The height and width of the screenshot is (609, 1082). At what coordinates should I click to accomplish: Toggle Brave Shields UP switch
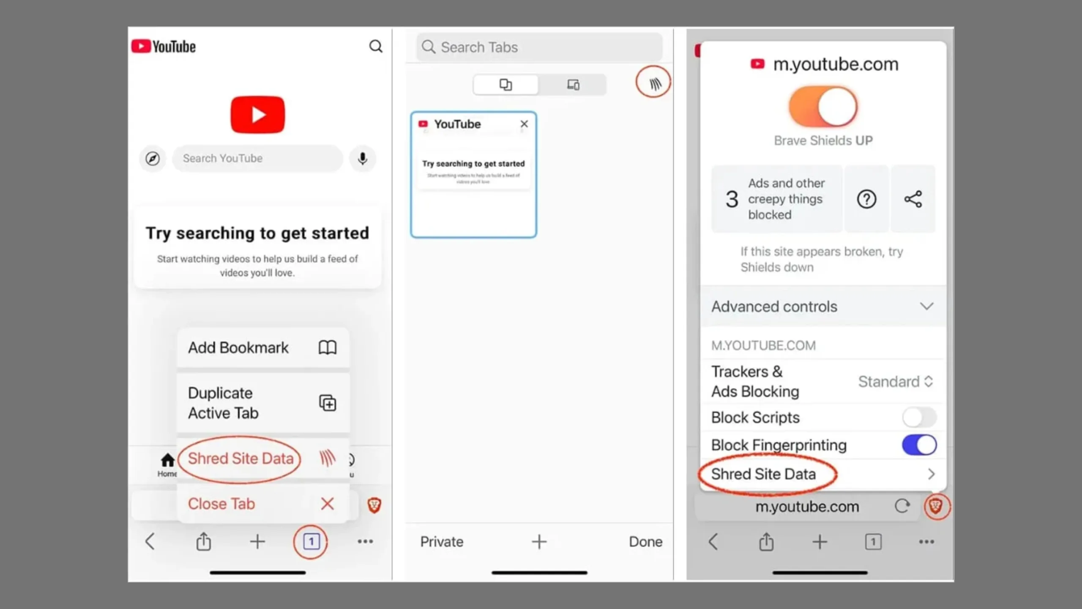click(x=823, y=107)
